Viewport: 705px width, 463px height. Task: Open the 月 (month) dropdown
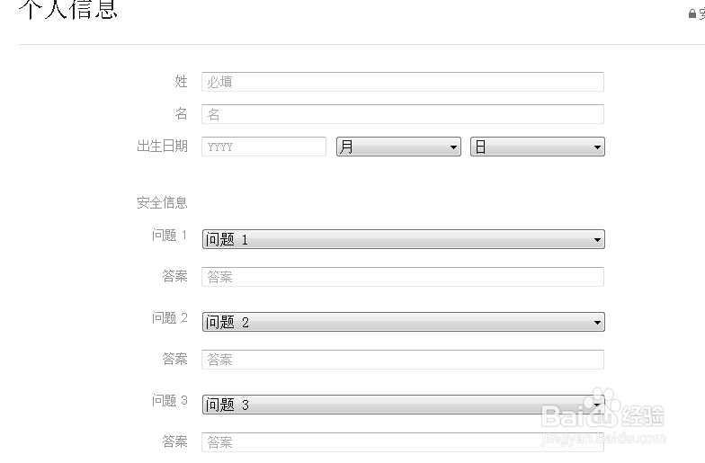coord(398,147)
